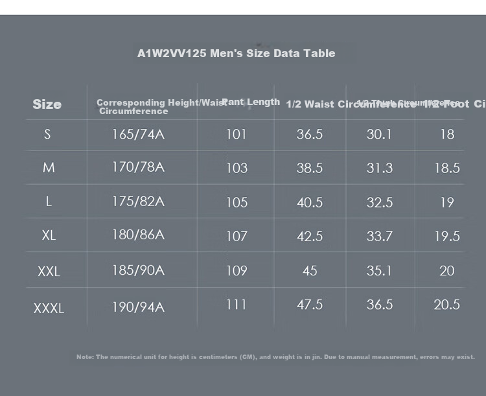Click the Pant Length column header
Image resolution: width=486 pixels, height=396 pixels.
(251, 102)
